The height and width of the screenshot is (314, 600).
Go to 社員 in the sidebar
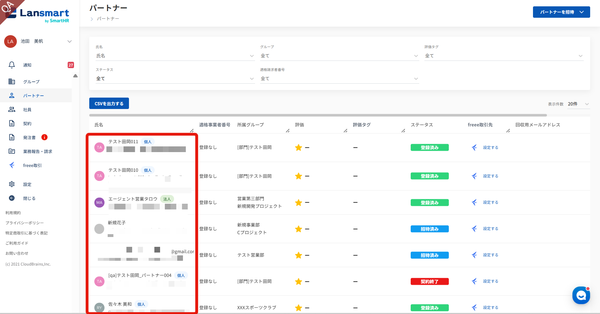click(x=27, y=110)
